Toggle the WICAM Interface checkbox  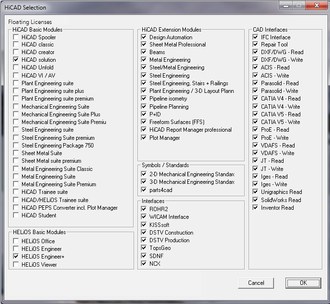(144, 217)
